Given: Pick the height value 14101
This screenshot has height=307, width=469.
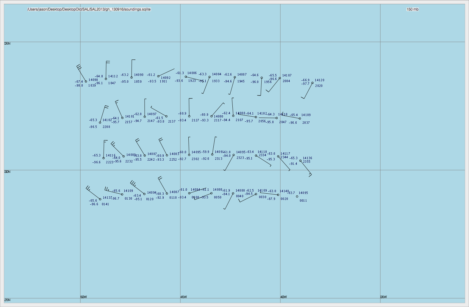Looking at the screenshot, I should coord(130,117).
